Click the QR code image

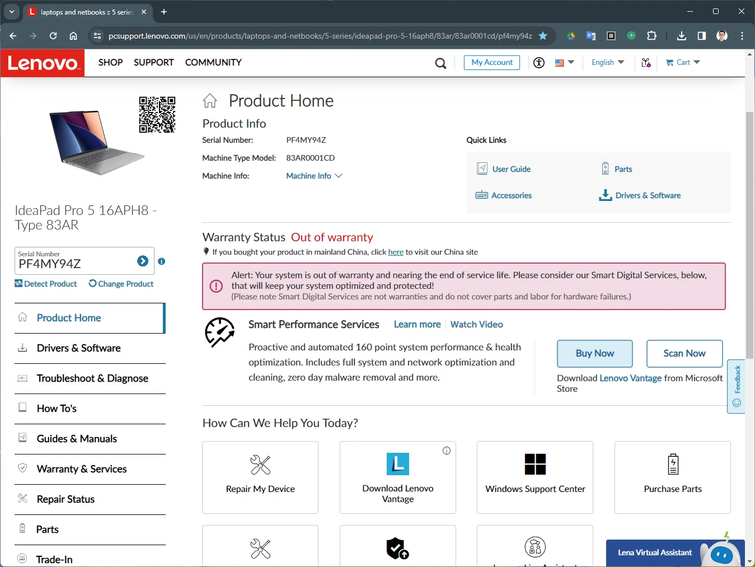(x=157, y=114)
